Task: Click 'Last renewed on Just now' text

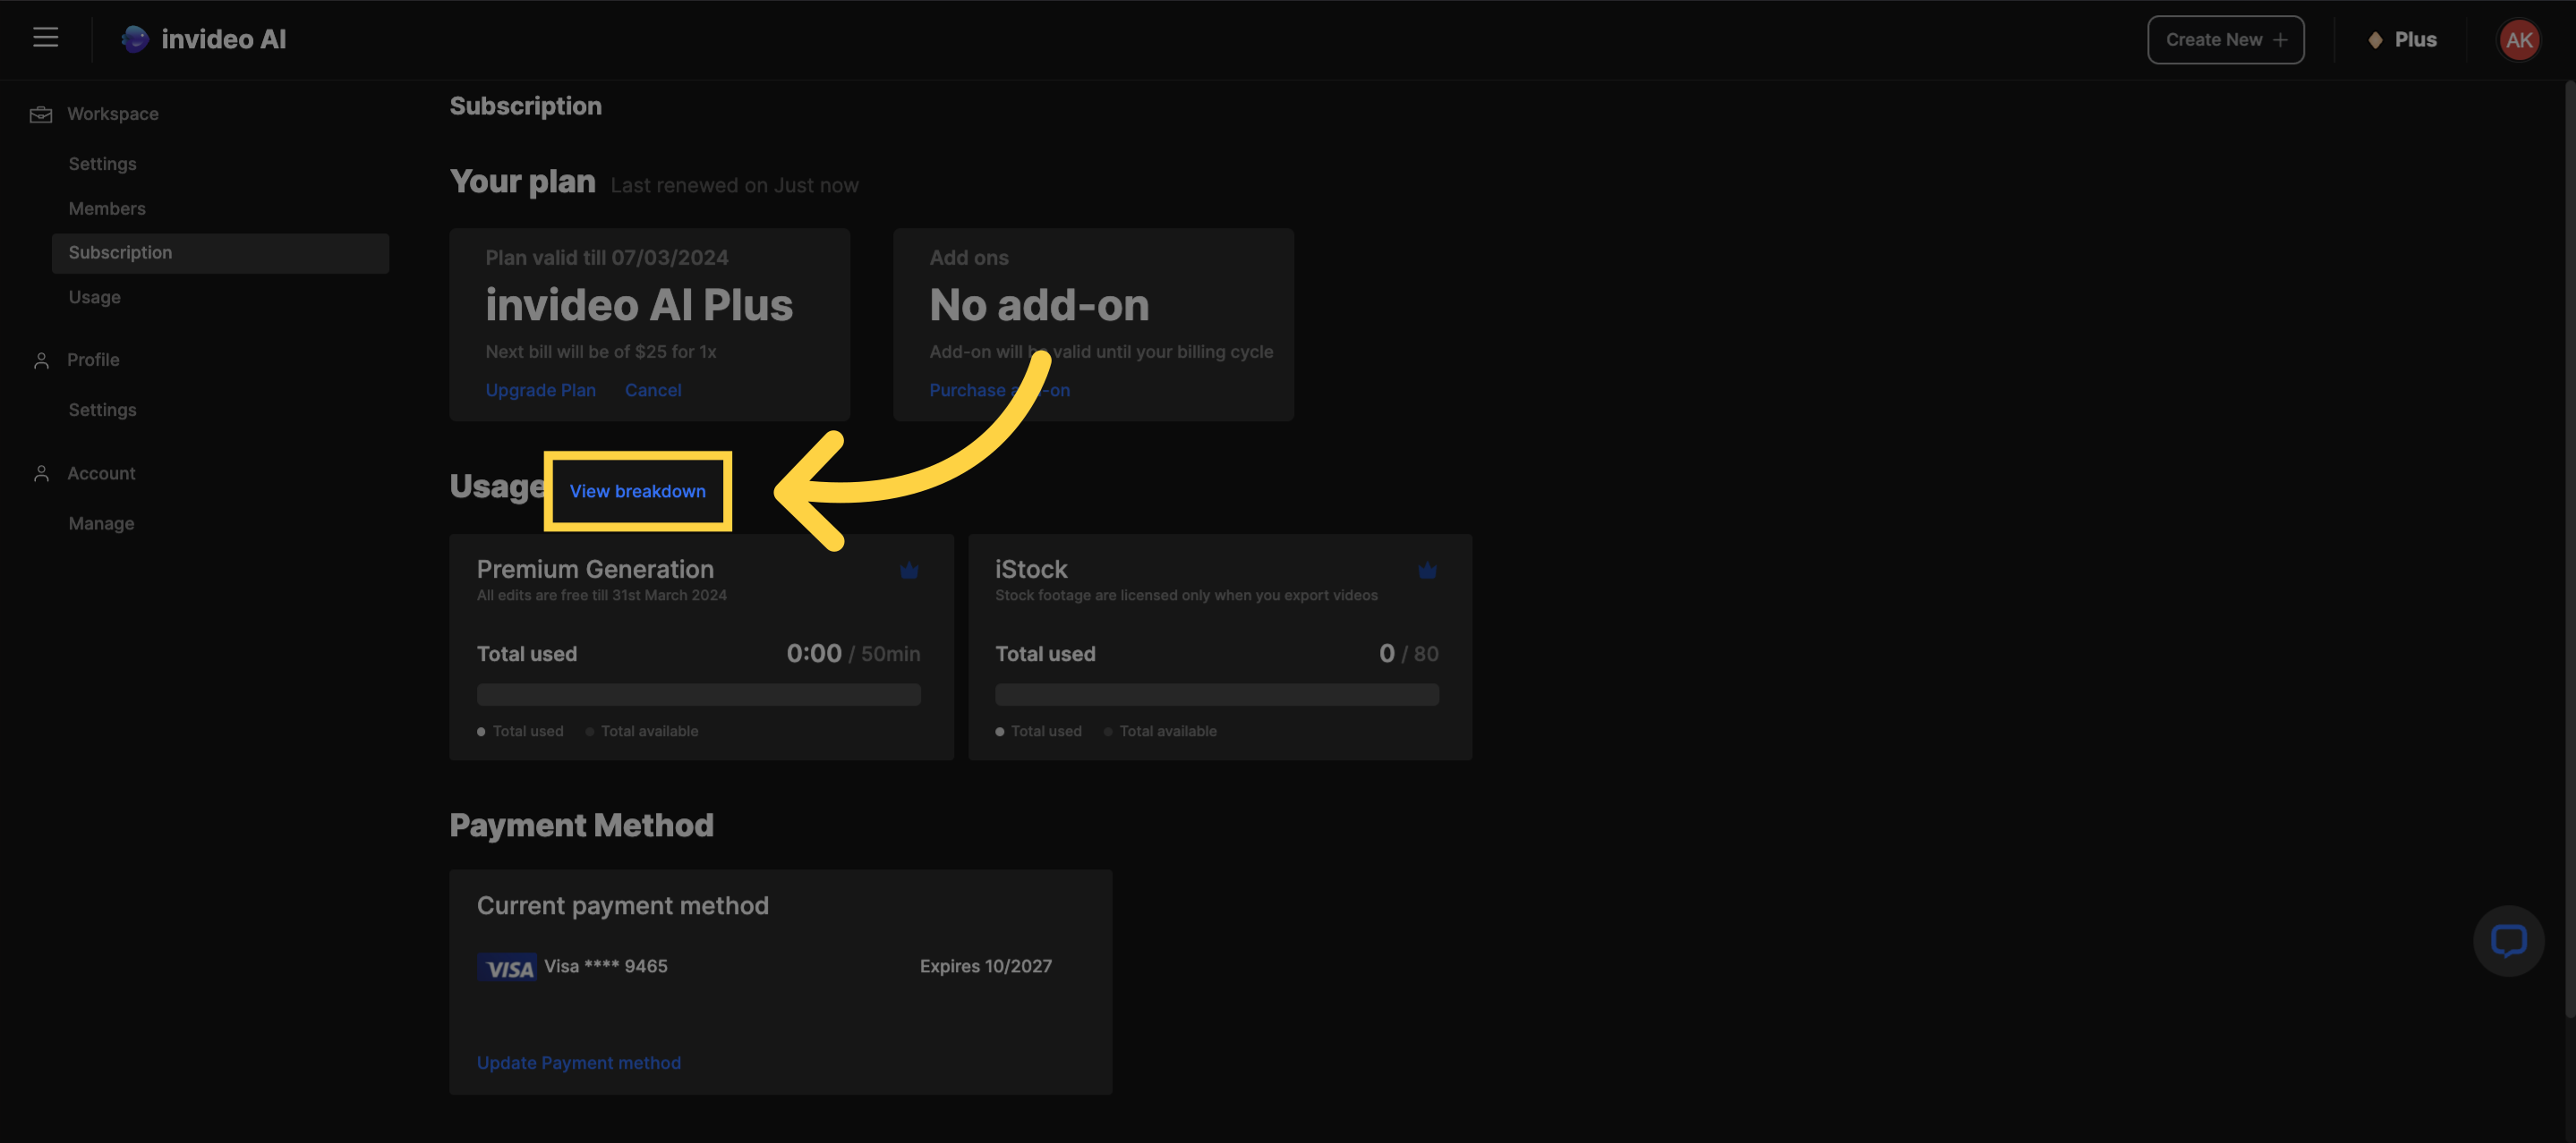Action: click(734, 186)
